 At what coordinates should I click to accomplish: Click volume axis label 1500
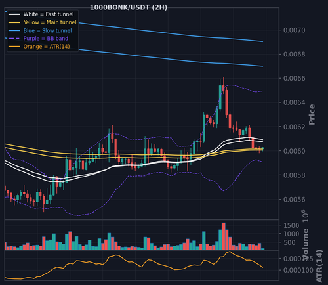pyautogui.click(x=291, y=225)
